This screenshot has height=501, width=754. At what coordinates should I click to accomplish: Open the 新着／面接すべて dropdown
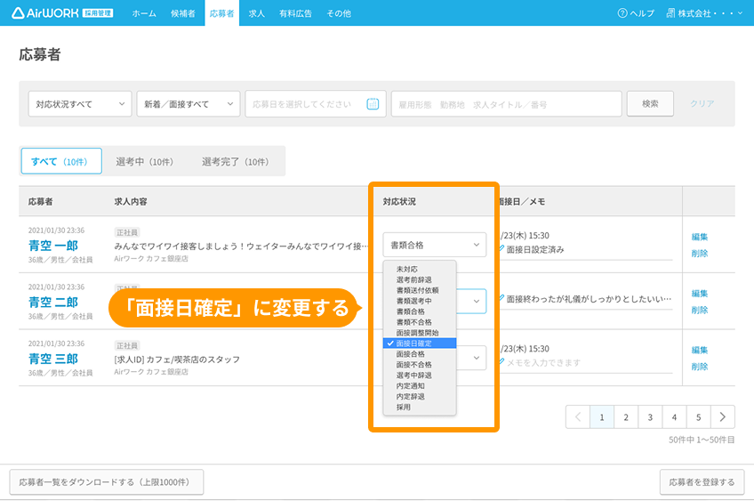coord(188,104)
